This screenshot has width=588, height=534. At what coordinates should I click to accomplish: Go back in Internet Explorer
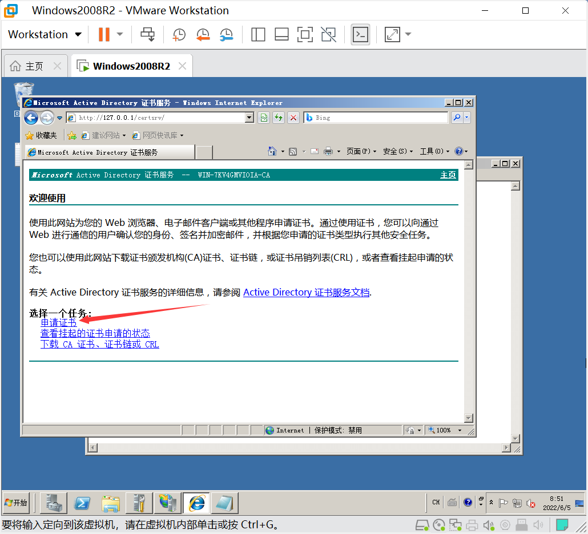[x=31, y=118]
